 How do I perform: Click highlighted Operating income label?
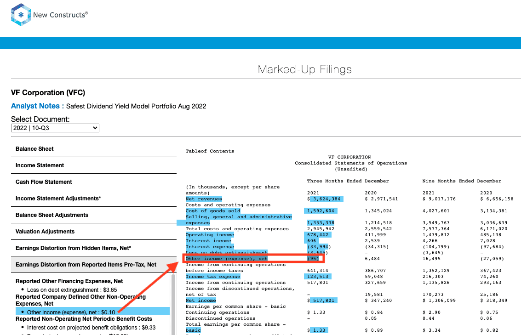[x=210, y=235]
